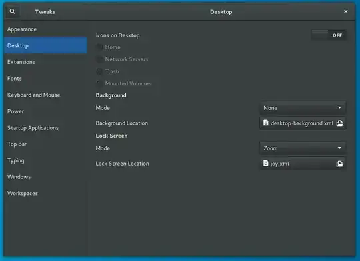Image resolution: width=360 pixels, height=261 pixels.
Task: Click the document icon beside joy.xml
Action: [x=265, y=163]
